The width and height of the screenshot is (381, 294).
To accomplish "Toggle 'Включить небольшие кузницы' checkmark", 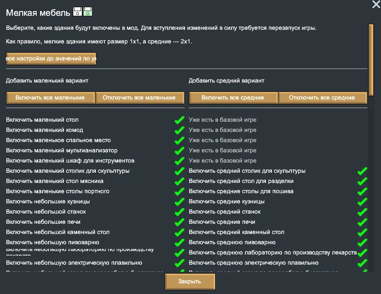I will click(179, 202).
